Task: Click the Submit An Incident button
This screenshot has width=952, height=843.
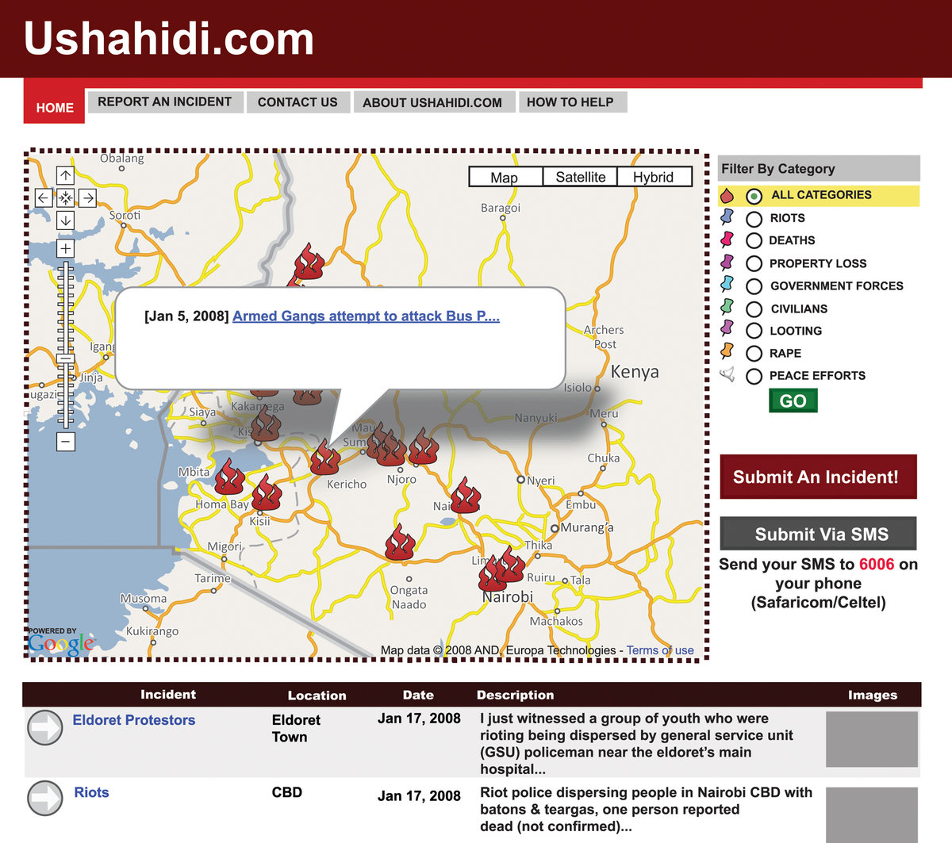Action: coord(818,477)
